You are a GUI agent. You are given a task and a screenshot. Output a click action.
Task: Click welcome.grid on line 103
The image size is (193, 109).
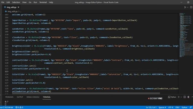click(19, 15)
